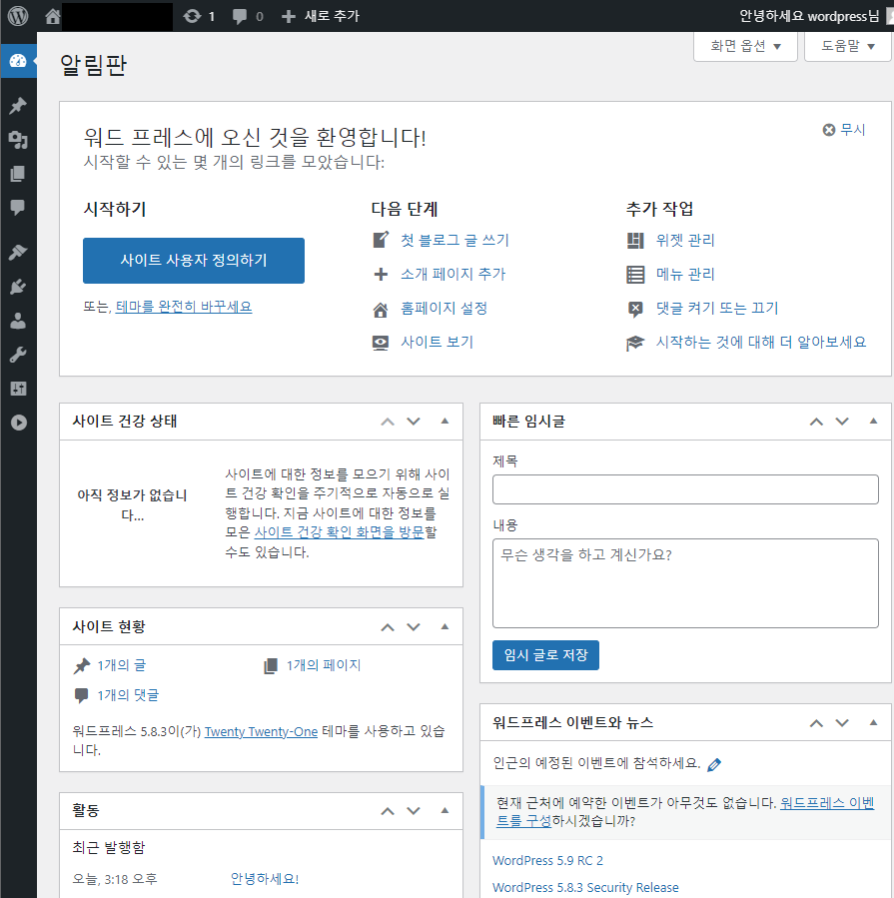The width and height of the screenshot is (894, 898).
Task: Dismiss welcome panel with 무시
Action: [844, 130]
